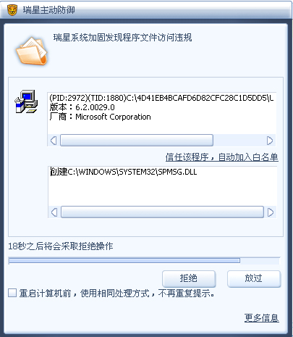293x337 pixels.
Task: Click left arrow of SPMSG.DLL path scrollbar
Action: (x=54, y=212)
